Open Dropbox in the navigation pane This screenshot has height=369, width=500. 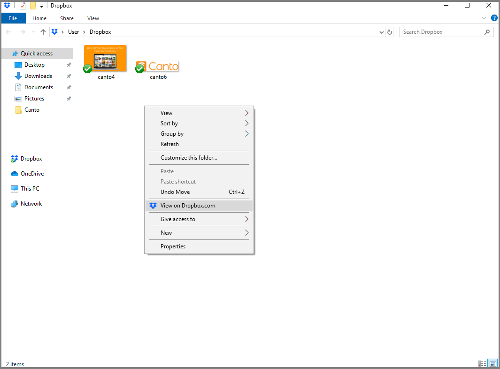[31, 159]
